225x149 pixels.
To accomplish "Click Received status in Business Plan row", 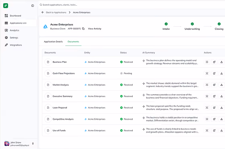I will (x=127, y=62).
